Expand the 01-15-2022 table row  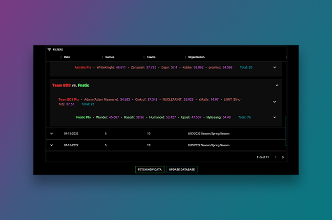click(51, 133)
